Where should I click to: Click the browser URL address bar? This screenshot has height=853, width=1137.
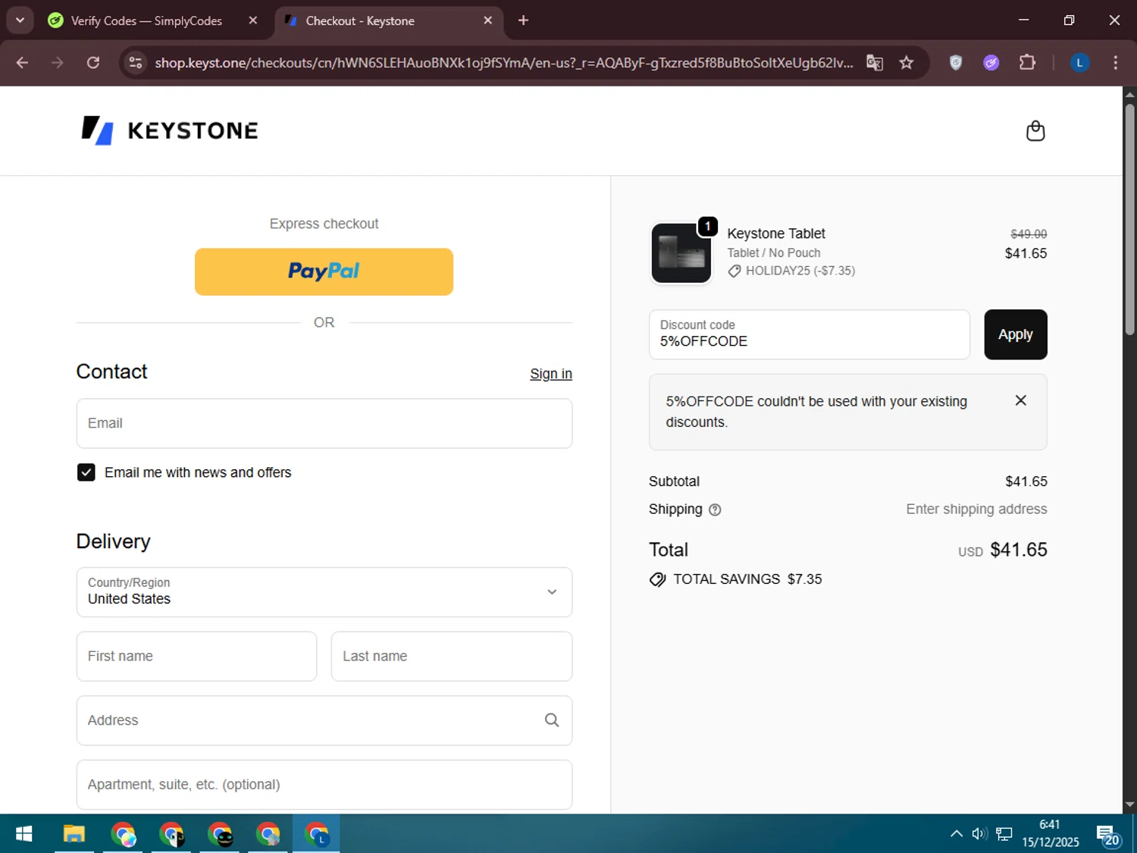(504, 63)
